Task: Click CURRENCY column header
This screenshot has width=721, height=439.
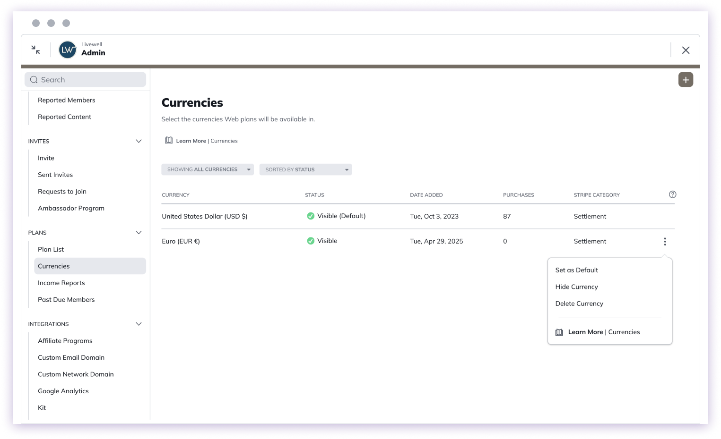Action: click(x=175, y=195)
